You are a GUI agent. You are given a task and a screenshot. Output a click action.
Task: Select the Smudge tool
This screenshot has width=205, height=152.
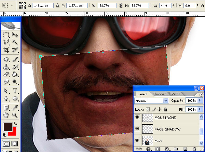[x=6, y=82]
